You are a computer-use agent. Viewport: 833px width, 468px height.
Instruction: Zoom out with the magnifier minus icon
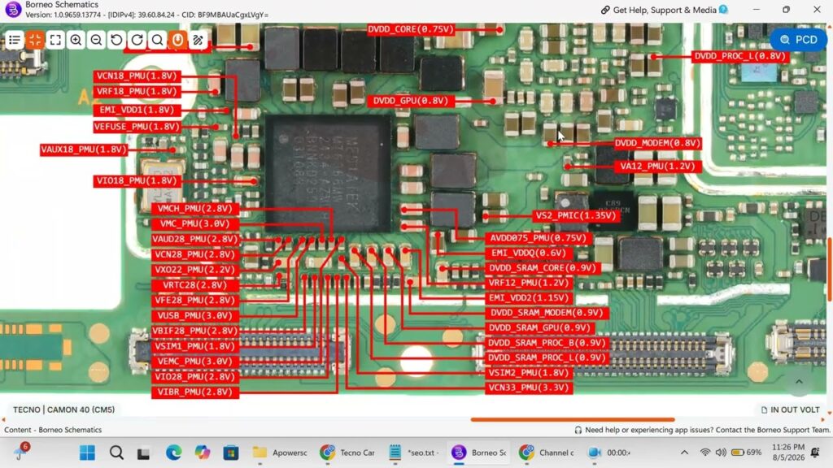(96, 40)
